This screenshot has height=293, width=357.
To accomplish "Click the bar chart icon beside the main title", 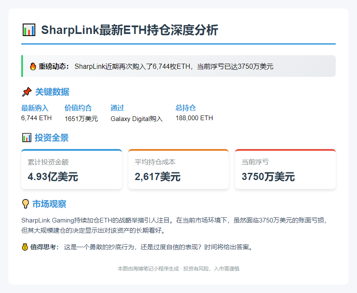I will [29, 30].
